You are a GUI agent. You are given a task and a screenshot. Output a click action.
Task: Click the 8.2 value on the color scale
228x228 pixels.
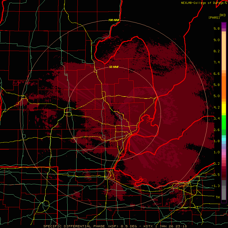(217, 51)
